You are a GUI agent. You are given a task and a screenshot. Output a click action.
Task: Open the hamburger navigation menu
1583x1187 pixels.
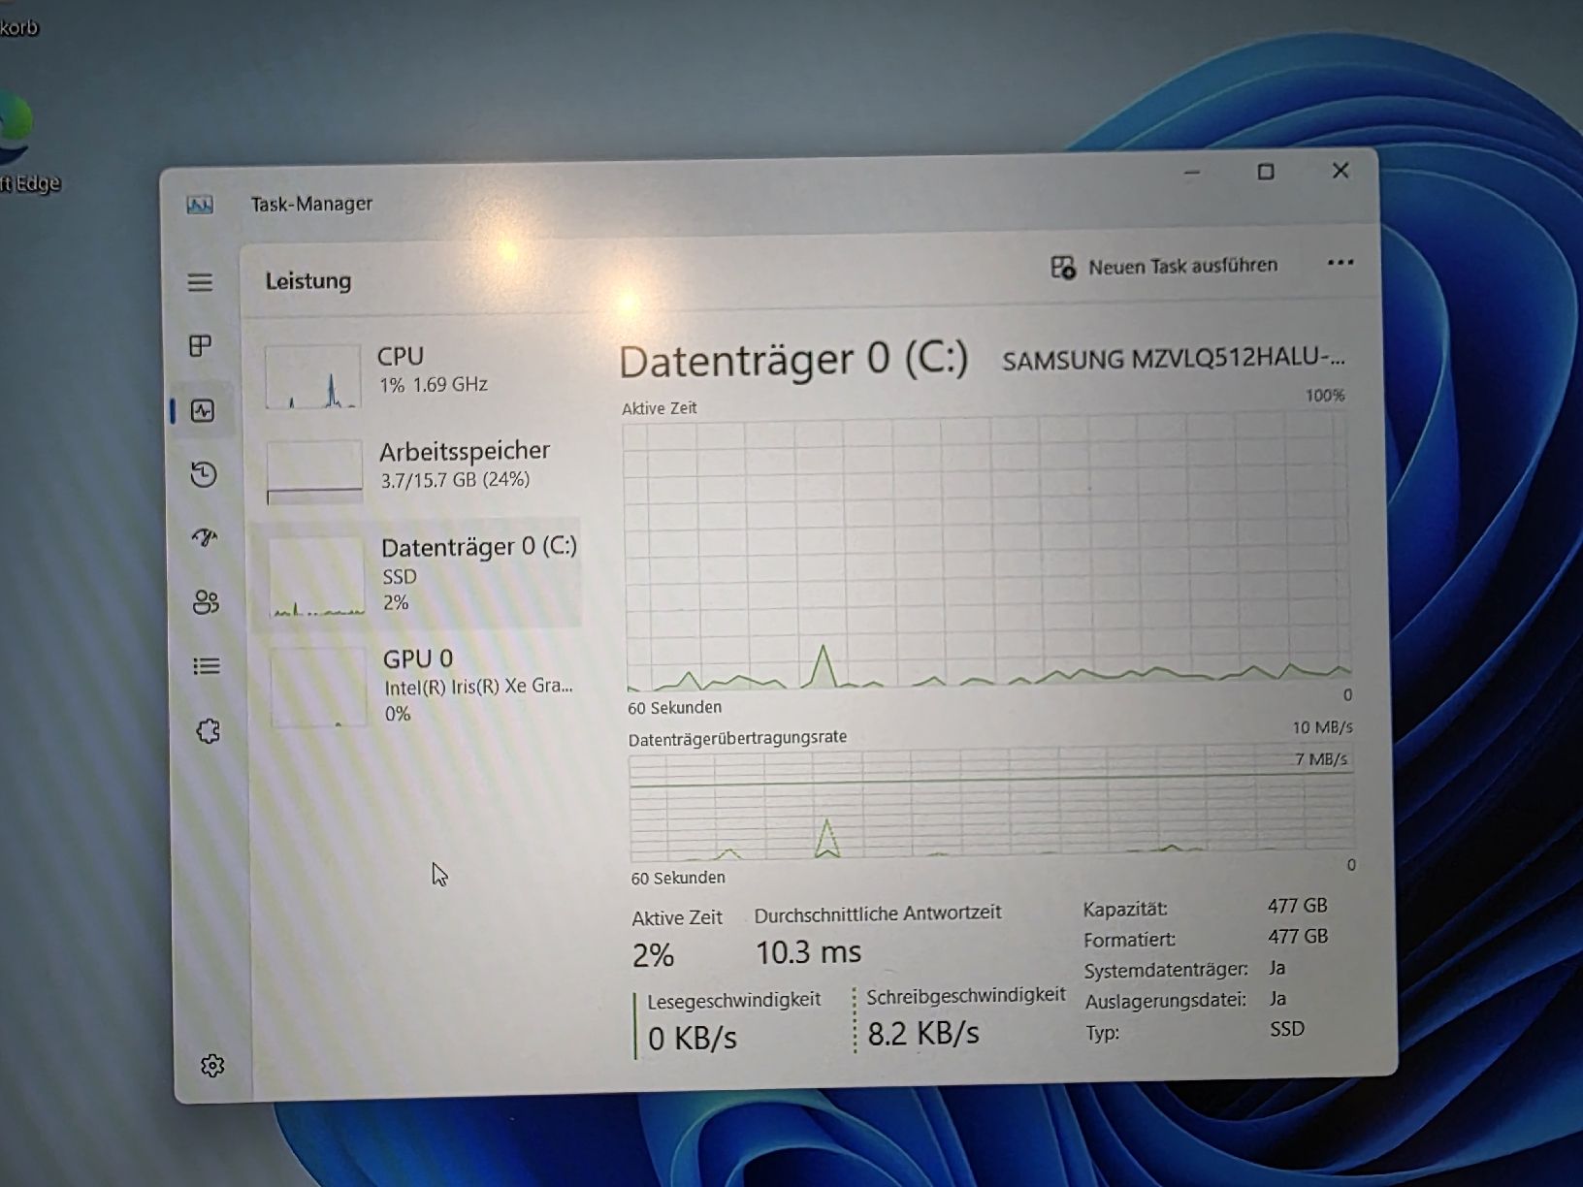pyautogui.click(x=200, y=282)
